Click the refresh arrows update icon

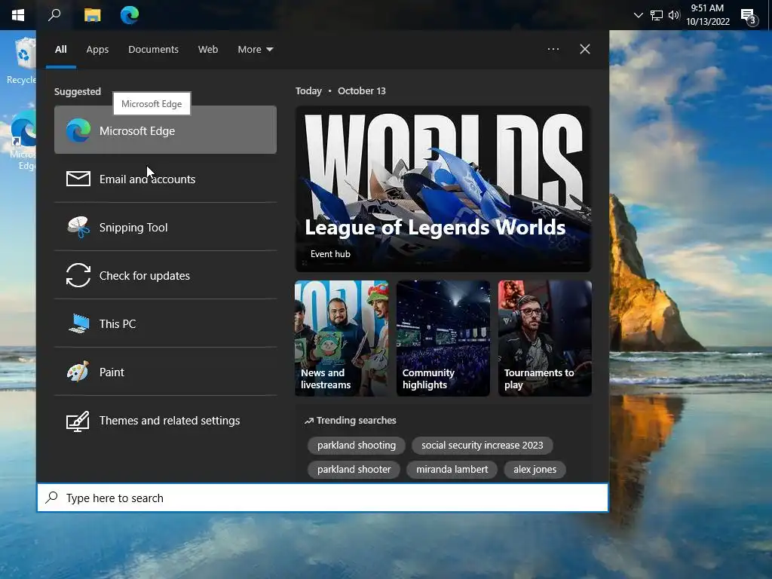point(78,275)
